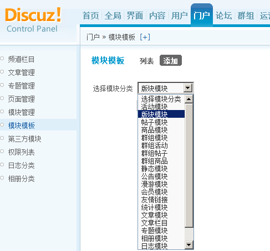Click the 添加 button

(171, 60)
